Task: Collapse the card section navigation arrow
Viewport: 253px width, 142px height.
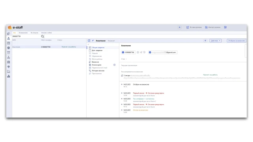Action: (88, 45)
